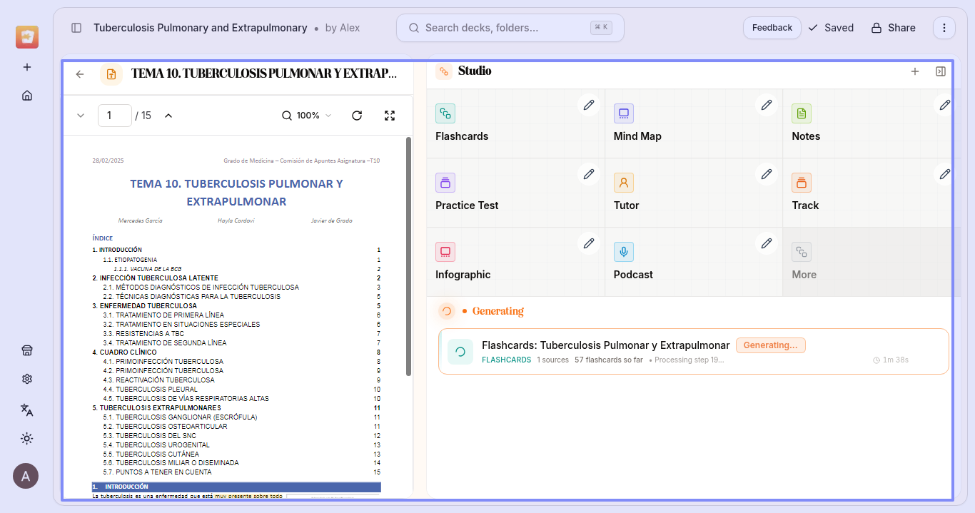The width and height of the screenshot is (975, 513).
Task: Click the app logo in the sidebar
Action: point(27,37)
